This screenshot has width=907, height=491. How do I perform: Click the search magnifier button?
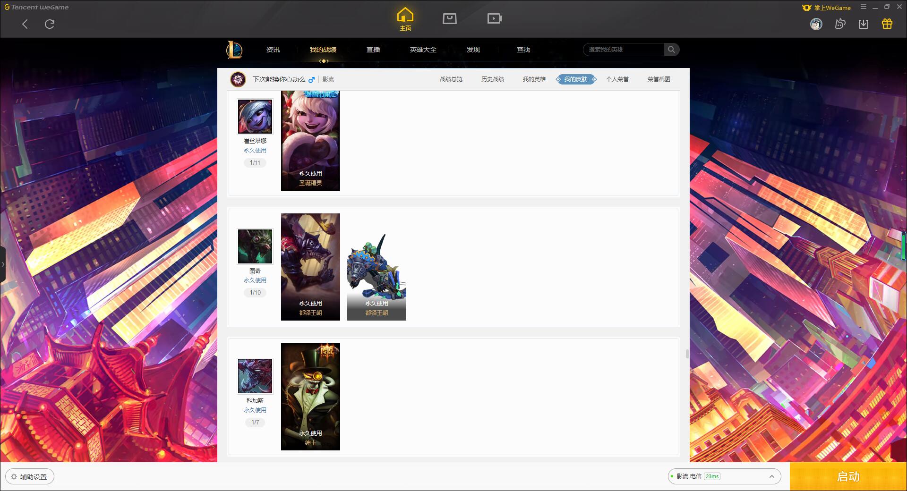[671, 50]
